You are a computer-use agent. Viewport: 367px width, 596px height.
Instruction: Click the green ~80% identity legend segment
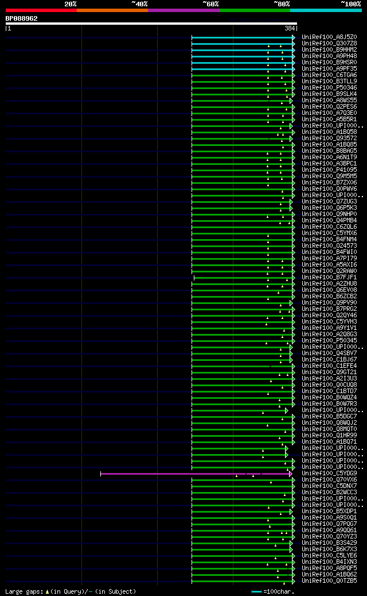pyautogui.click(x=255, y=10)
